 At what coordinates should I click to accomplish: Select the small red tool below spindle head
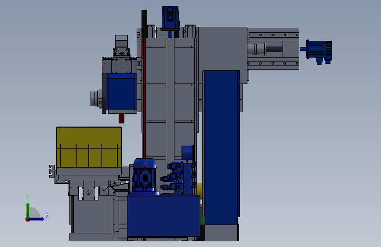pos(121,118)
